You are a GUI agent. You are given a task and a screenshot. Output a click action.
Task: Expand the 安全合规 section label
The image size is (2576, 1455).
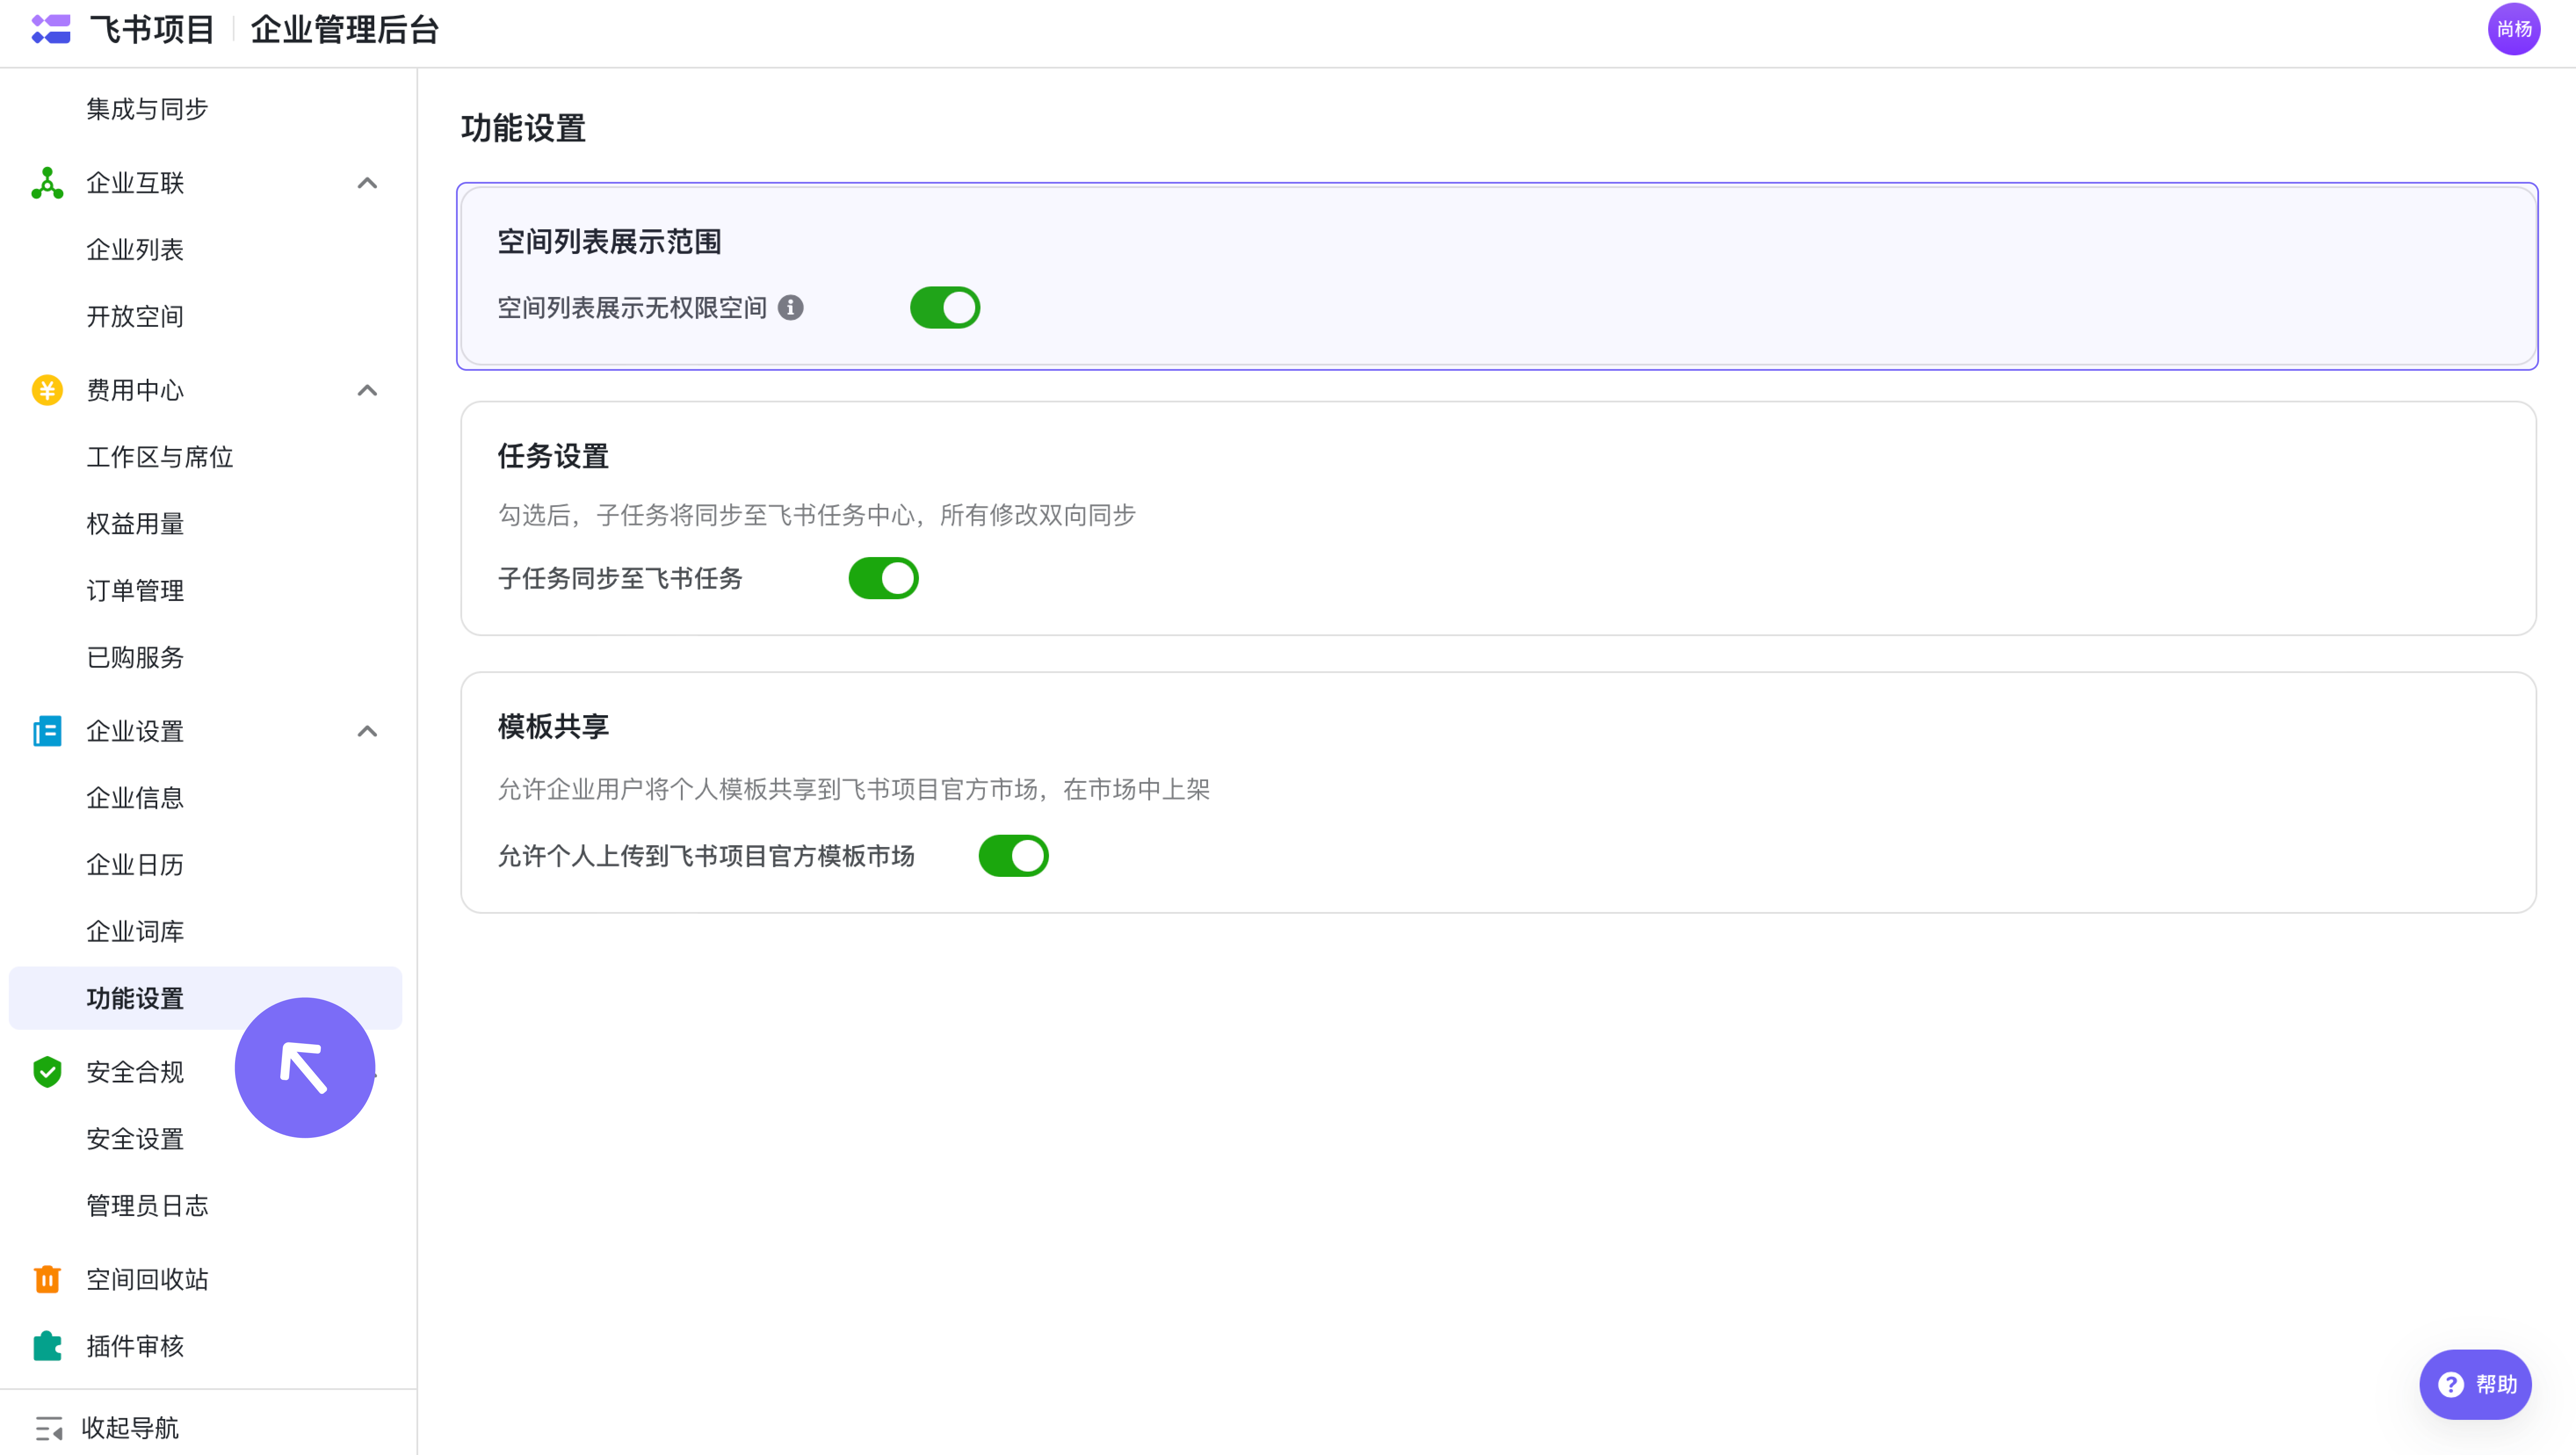tap(135, 1072)
